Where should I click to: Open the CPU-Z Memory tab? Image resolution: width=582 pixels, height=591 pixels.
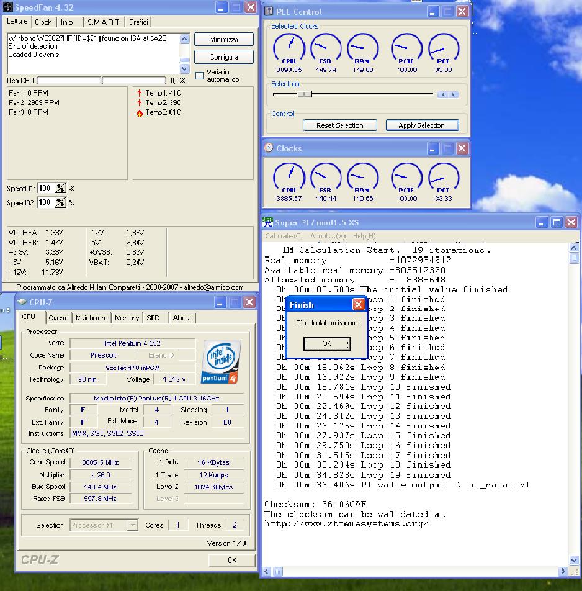tap(127, 318)
